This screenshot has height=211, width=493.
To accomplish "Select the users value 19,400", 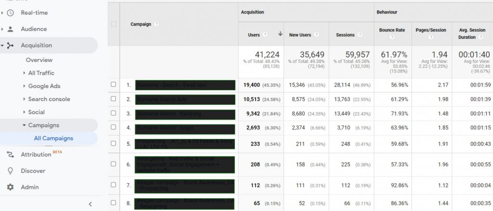I will [x=251, y=85].
